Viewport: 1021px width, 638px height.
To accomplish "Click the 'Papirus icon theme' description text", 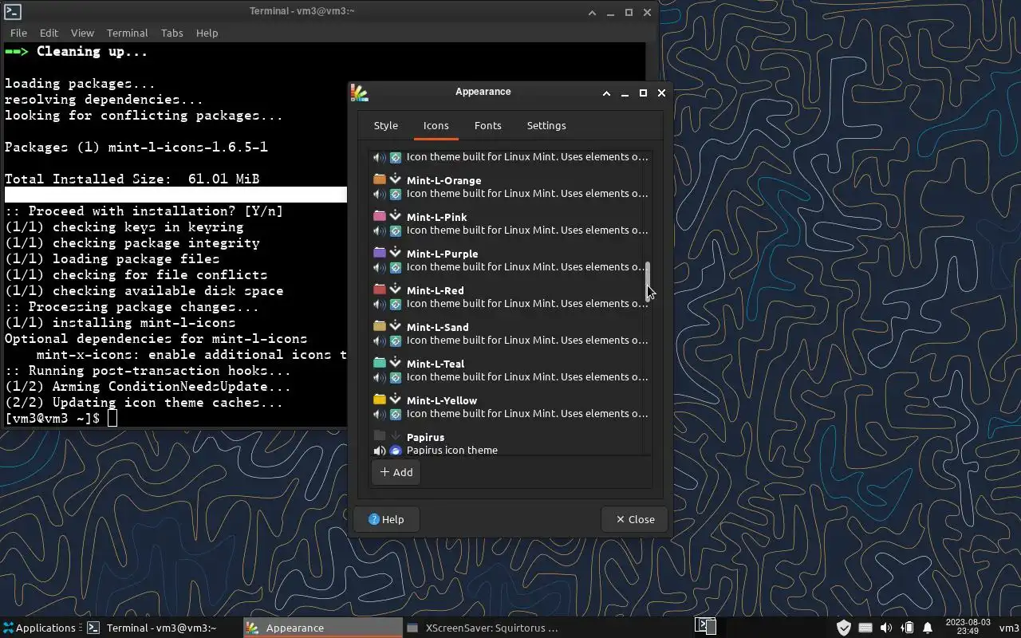I will coord(451,450).
